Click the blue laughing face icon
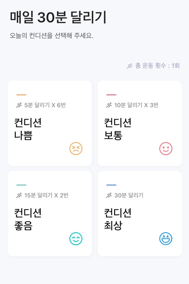189x284 pixels. tap(166, 239)
